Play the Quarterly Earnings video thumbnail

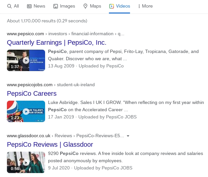(x=26, y=60)
